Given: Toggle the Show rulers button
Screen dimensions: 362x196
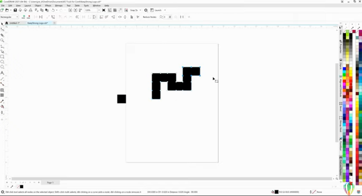Looking at the screenshot, I should 110,10.
